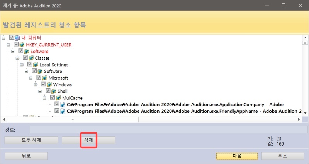Collapse the MuiCache node
The height and width of the screenshot is (164, 309).
[44, 98]
